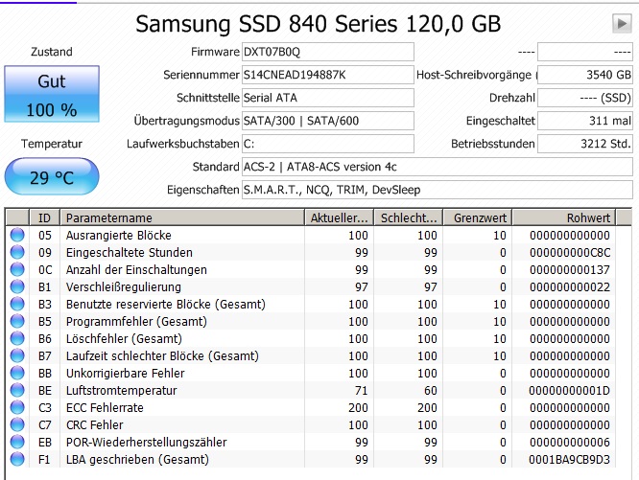Click the status dot for Benutzte reservierte Blöcke
The height and width of the screenshot is (480, 639).
click(x=17, y=305)
